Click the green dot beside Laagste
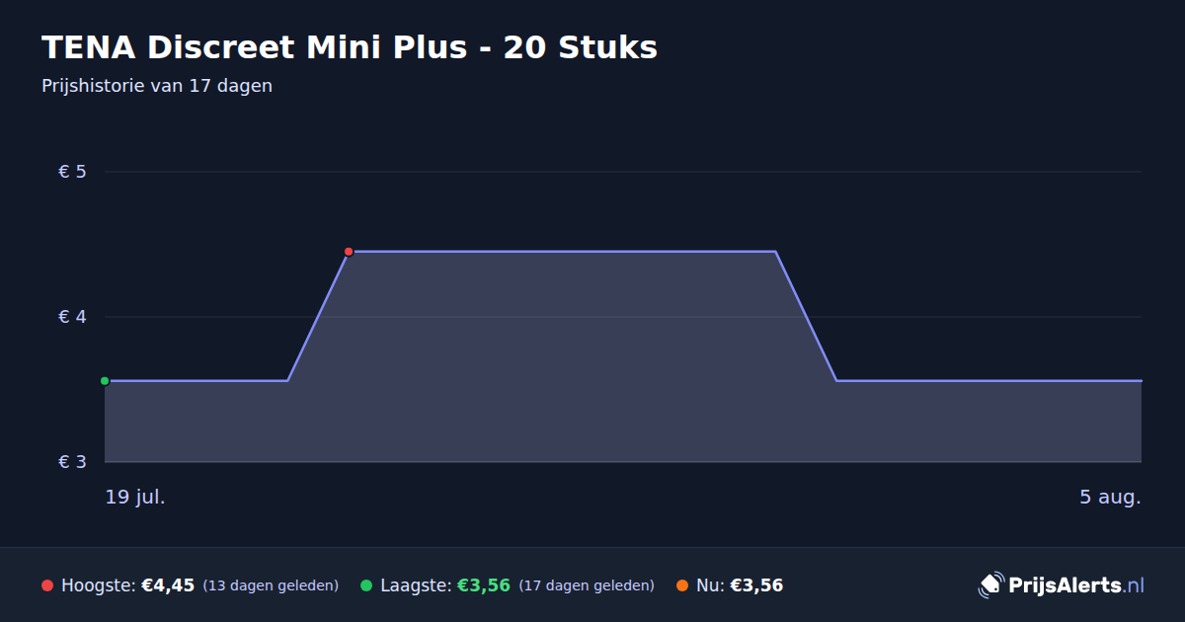This screenshot has width=1185, height=622. pos(366,585)
